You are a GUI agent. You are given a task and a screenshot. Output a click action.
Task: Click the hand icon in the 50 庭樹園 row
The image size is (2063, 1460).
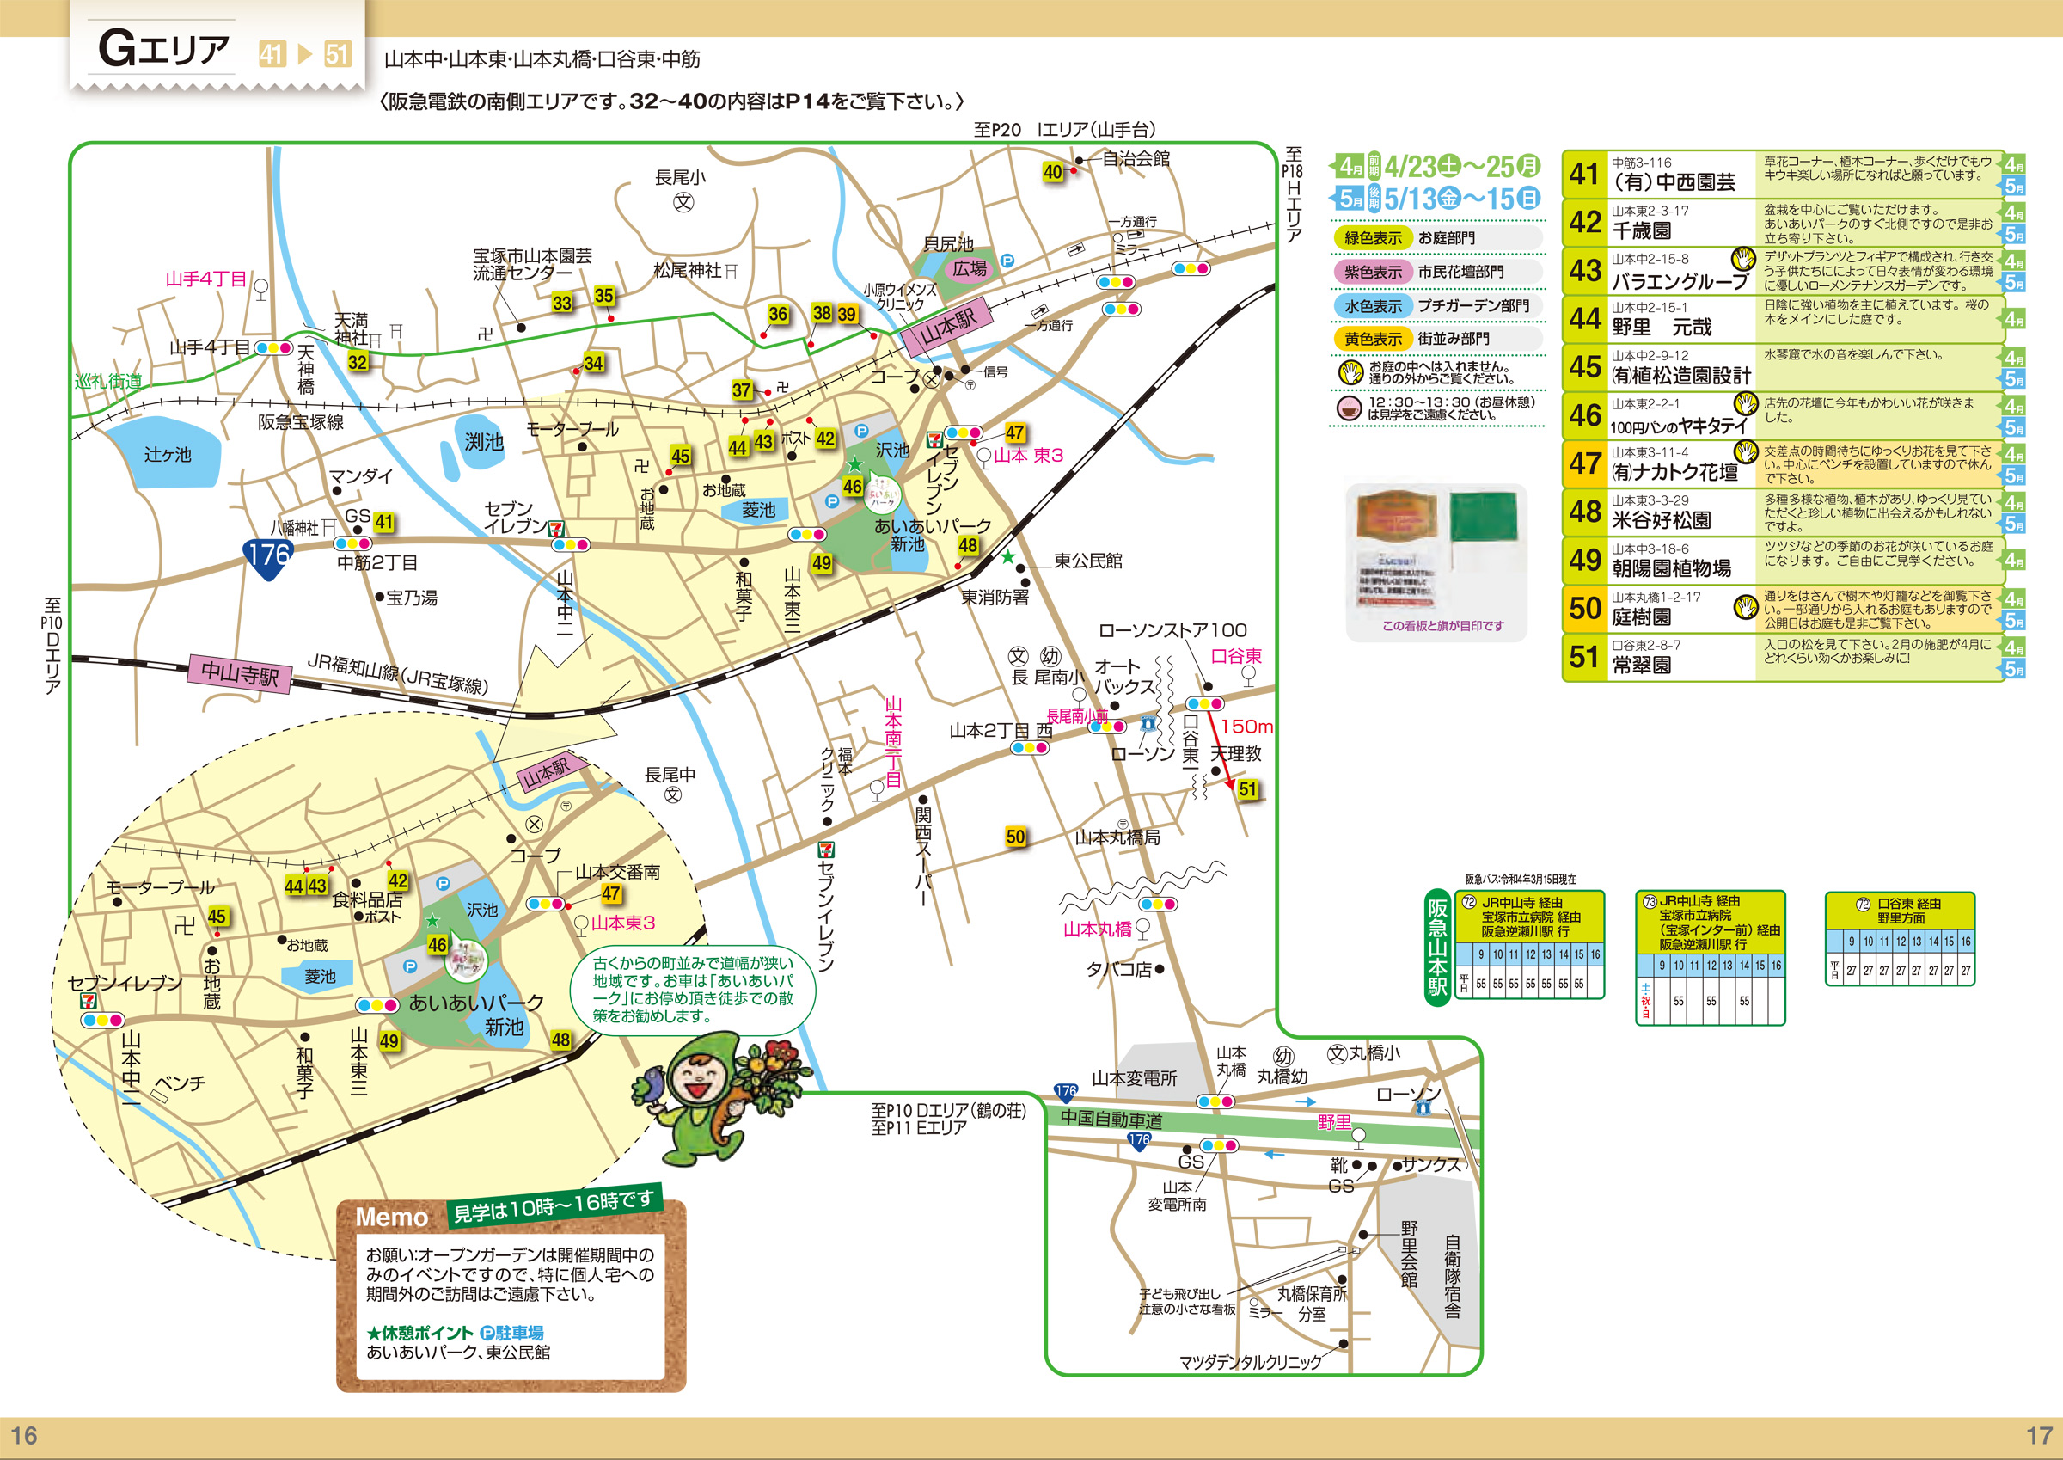tap(1745, 607)
